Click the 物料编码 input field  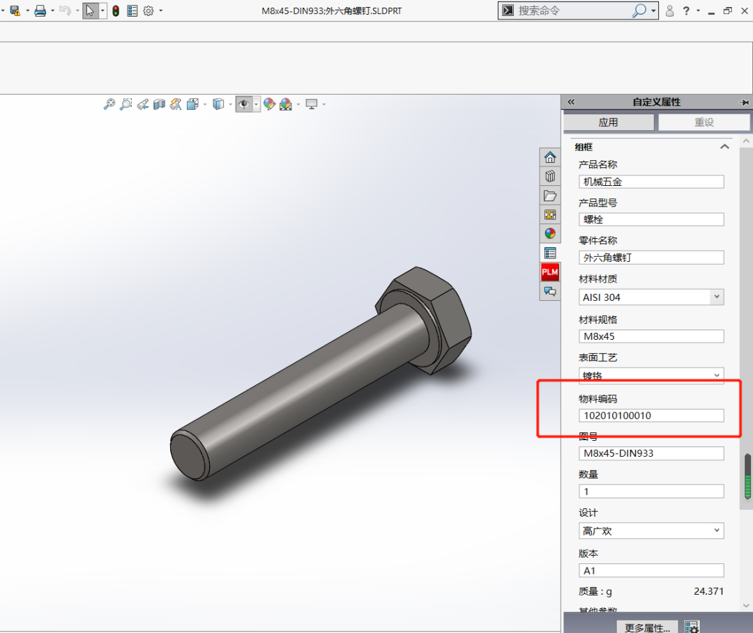tap(651, 416)
